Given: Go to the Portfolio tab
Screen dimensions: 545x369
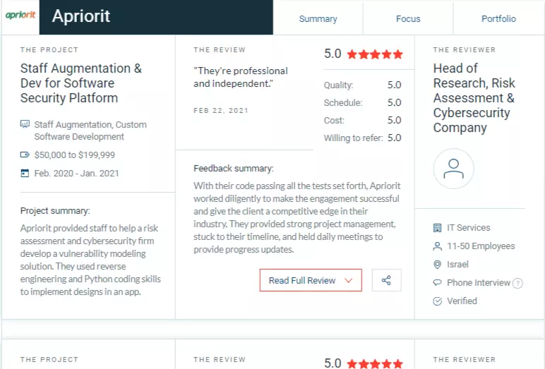Looking at the screenshot, I should click(x=498, y=19).
